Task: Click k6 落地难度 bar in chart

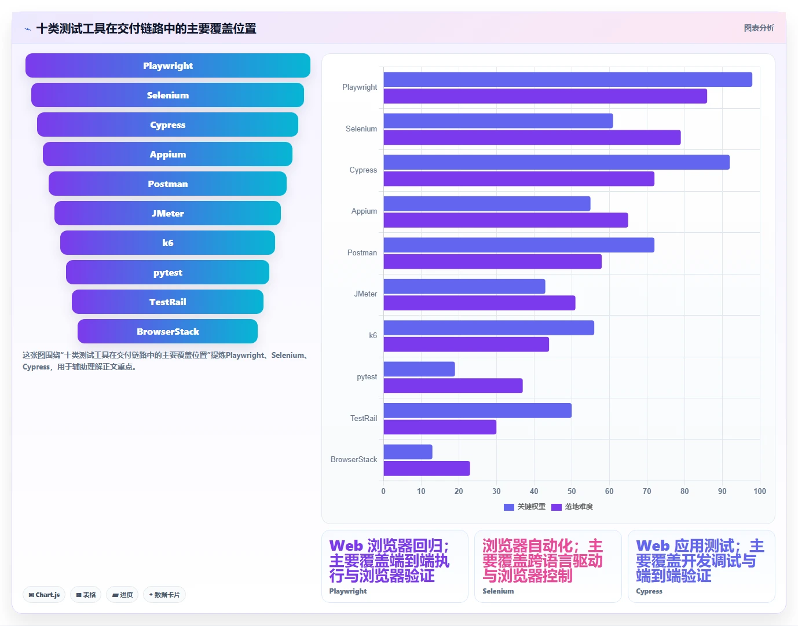Action: click(x=466, y=345)
